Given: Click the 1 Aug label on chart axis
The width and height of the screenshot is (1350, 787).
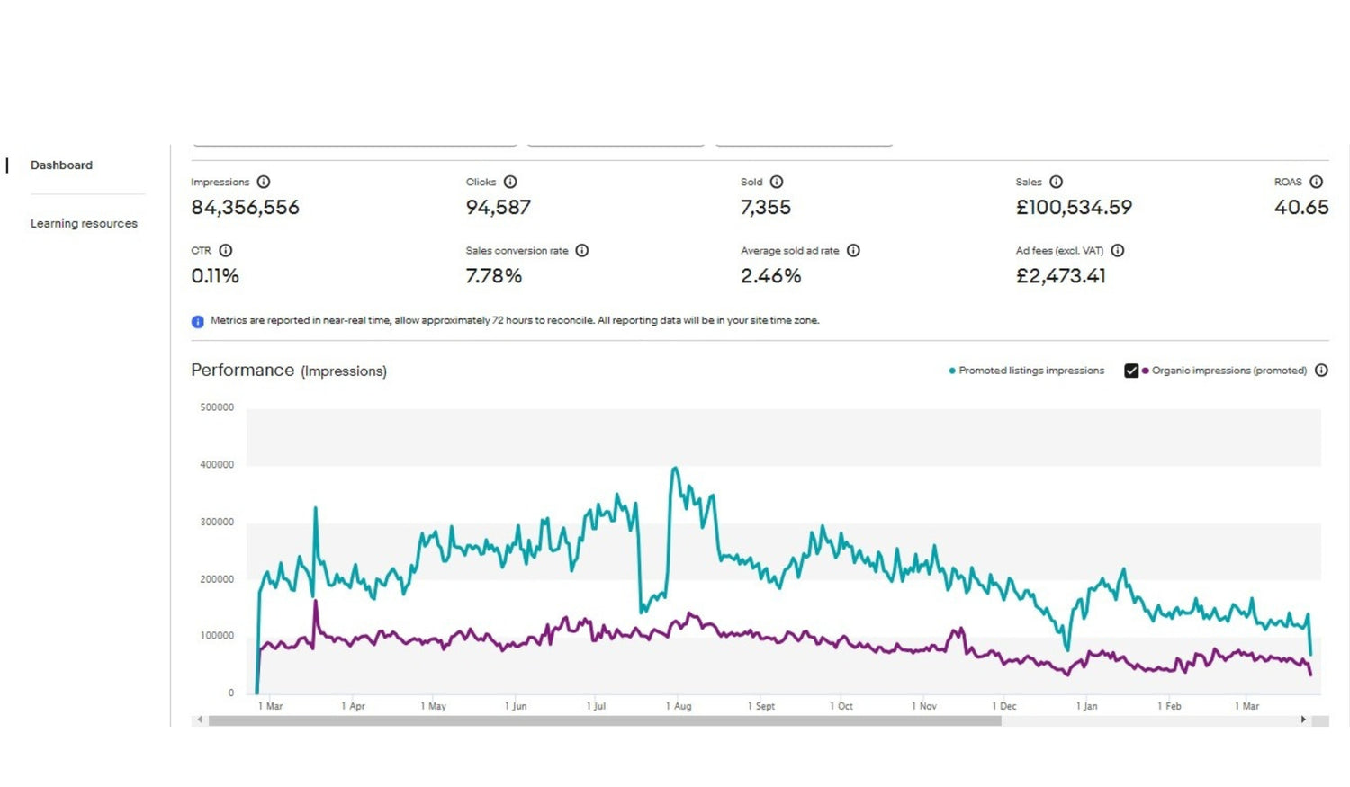Looking at the screenshot, I should 679,707.
